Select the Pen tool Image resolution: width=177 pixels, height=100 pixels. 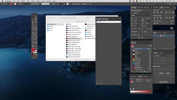[x=33, y=22]
